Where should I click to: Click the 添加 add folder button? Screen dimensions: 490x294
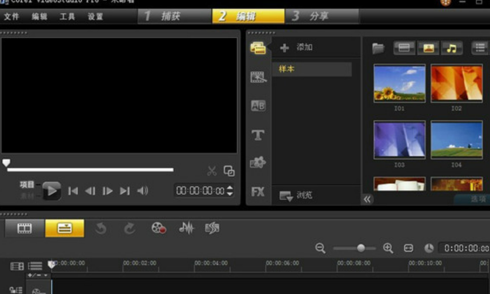tap(297, 47)
